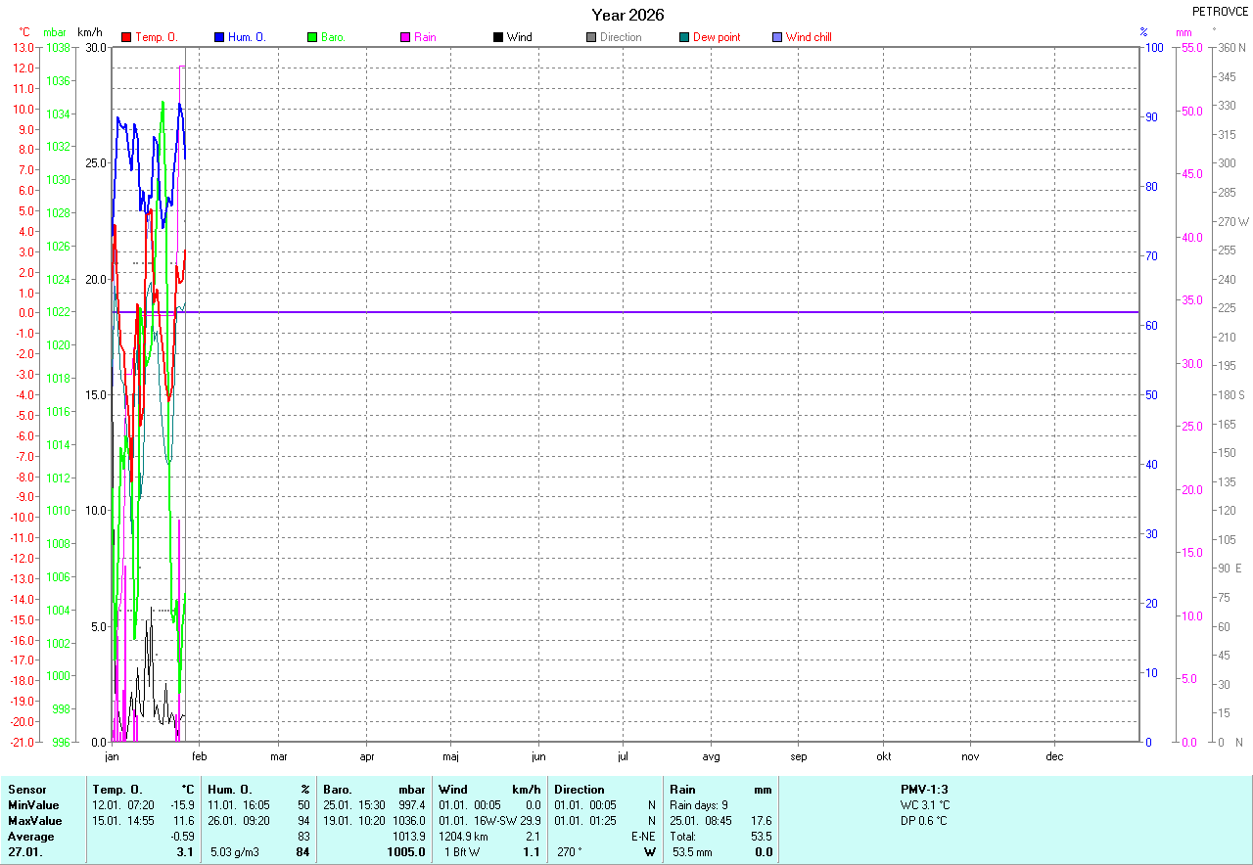The width and height of the screenshot is (1253, 865).
Task: Click the purple Wind chill legend swatch
Action: point(777,37)
